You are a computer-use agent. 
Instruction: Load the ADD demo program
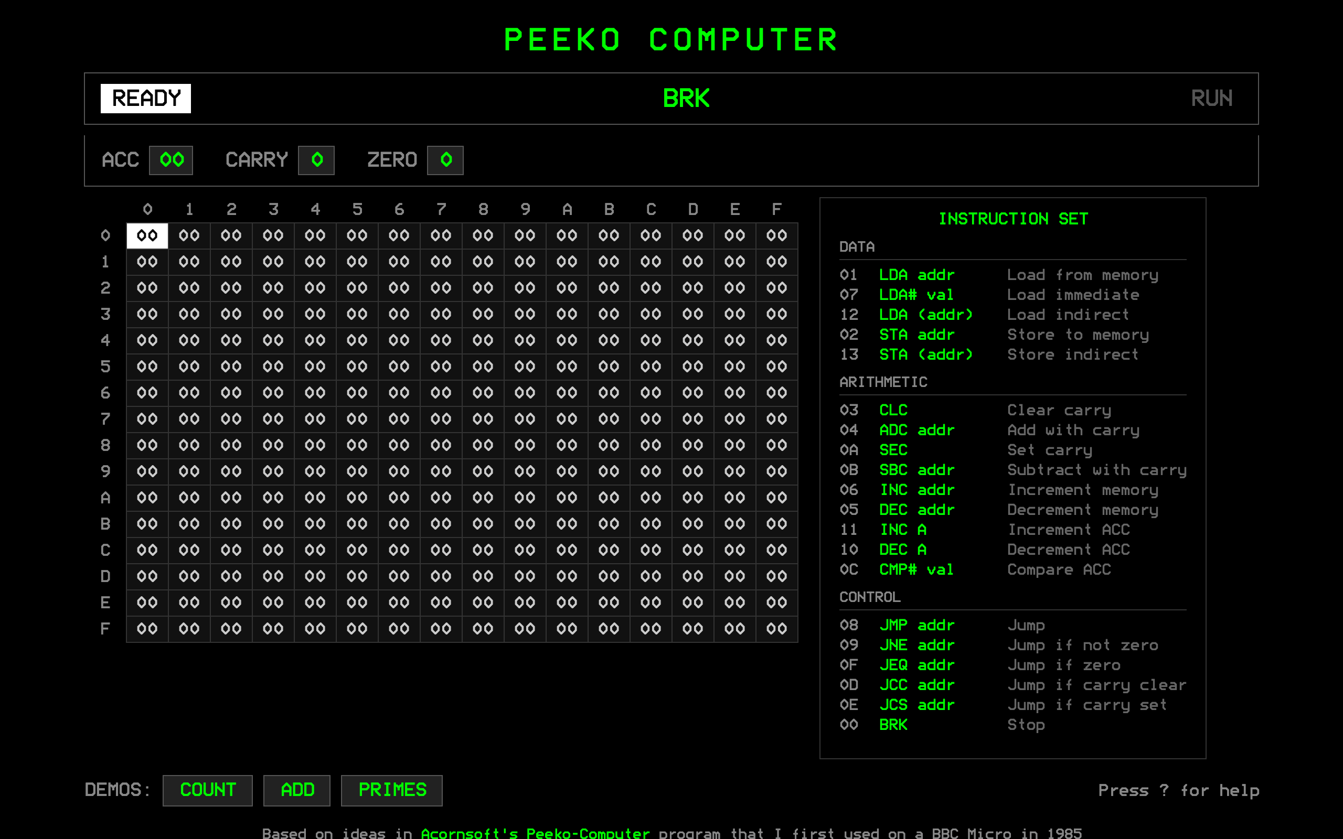[297, 790]
